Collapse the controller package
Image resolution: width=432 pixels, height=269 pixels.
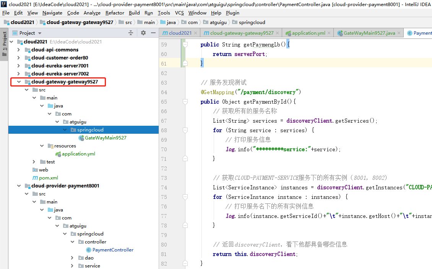coord(73,242)
